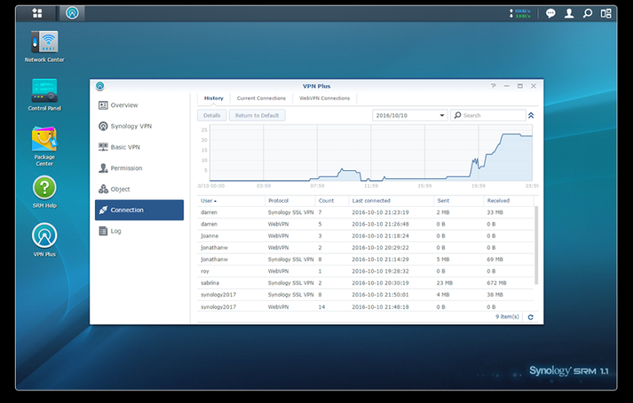Sort by Last connected column header

(x=391, y=200)
